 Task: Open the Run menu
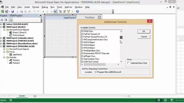pos(52,7)
